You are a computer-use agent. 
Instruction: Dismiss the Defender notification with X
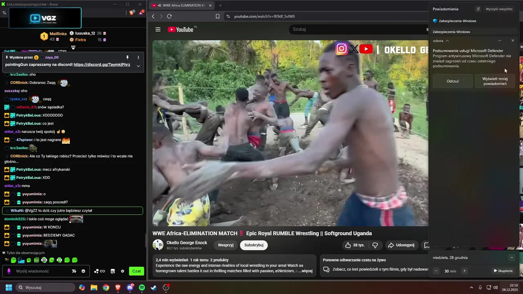coord(513,41)
